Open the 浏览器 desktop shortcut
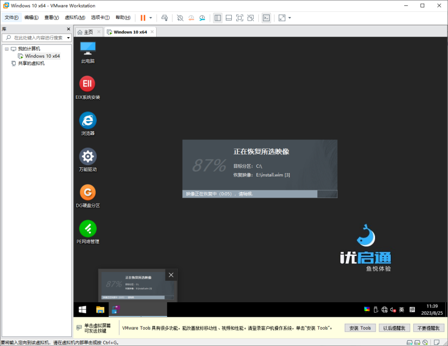The width and height of the screenshot is (448, 346). coord(88,124)
